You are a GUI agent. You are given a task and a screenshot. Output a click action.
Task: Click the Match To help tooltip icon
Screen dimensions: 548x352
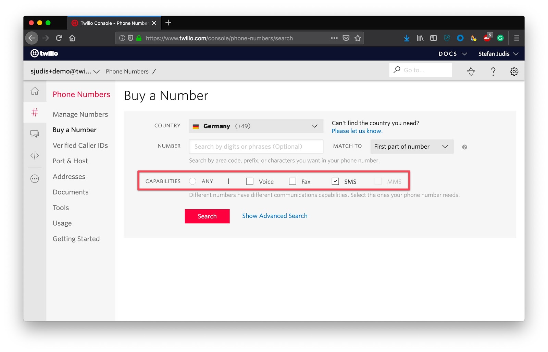(464, 147)
